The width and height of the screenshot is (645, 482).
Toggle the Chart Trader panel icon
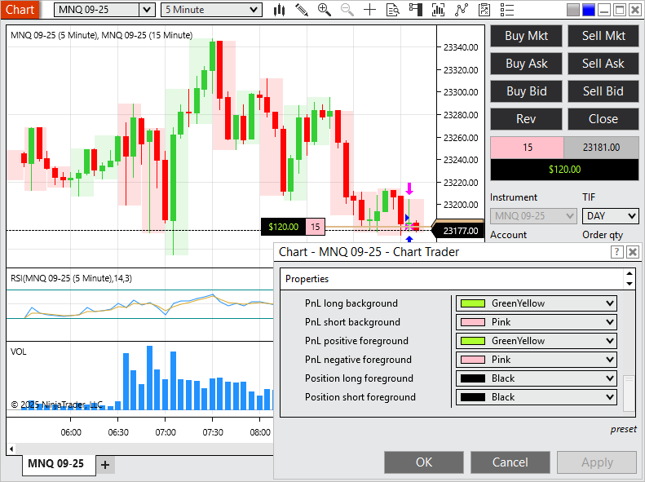tap(416, 10)
